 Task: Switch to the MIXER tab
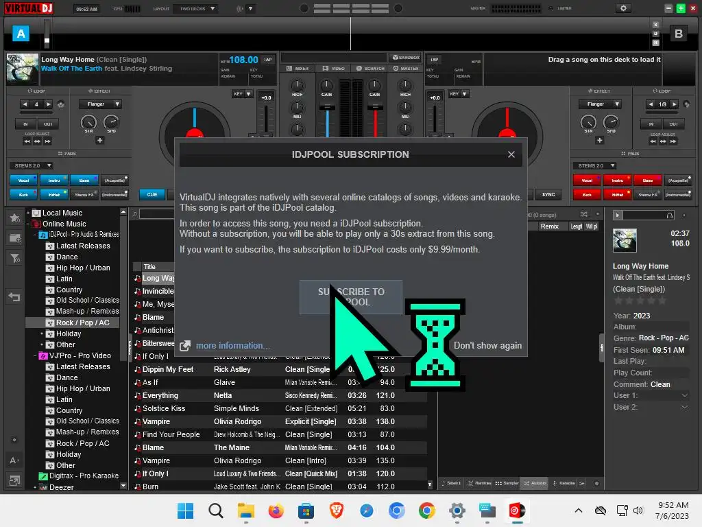[x=298, y=69]
